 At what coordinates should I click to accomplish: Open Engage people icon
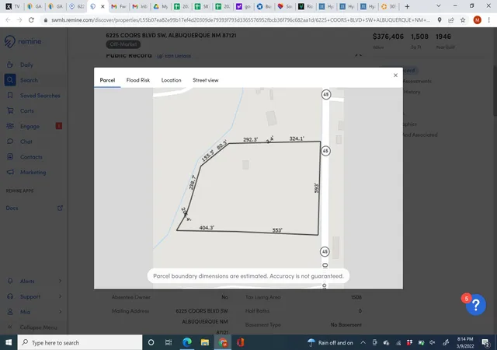point(10,126)
